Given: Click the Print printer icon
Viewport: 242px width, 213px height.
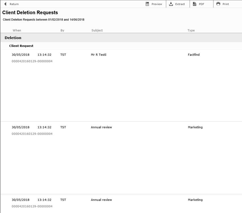Looking at the screenshot, I should (x=218, y=4).
